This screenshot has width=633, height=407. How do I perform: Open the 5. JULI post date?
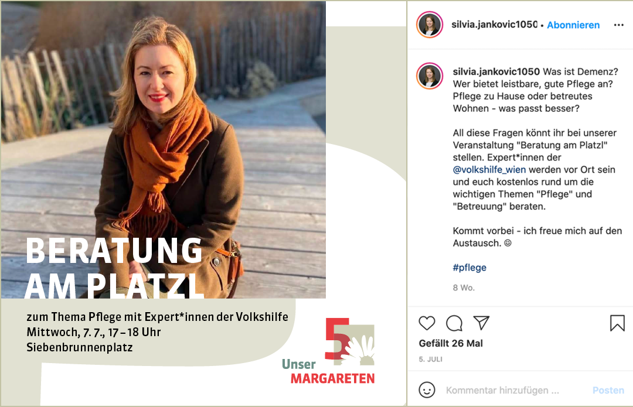430,359
